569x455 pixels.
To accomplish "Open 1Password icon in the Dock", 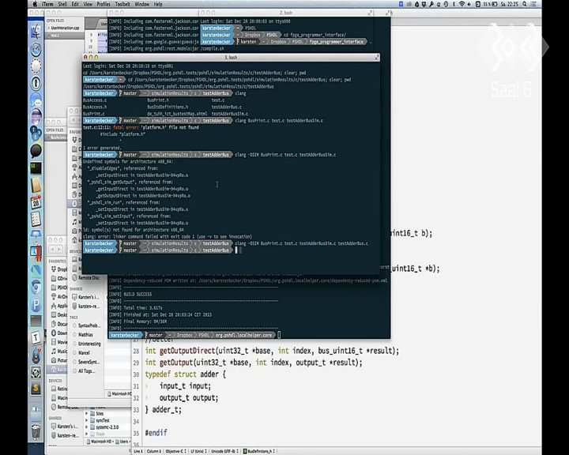I will (36, 83).
